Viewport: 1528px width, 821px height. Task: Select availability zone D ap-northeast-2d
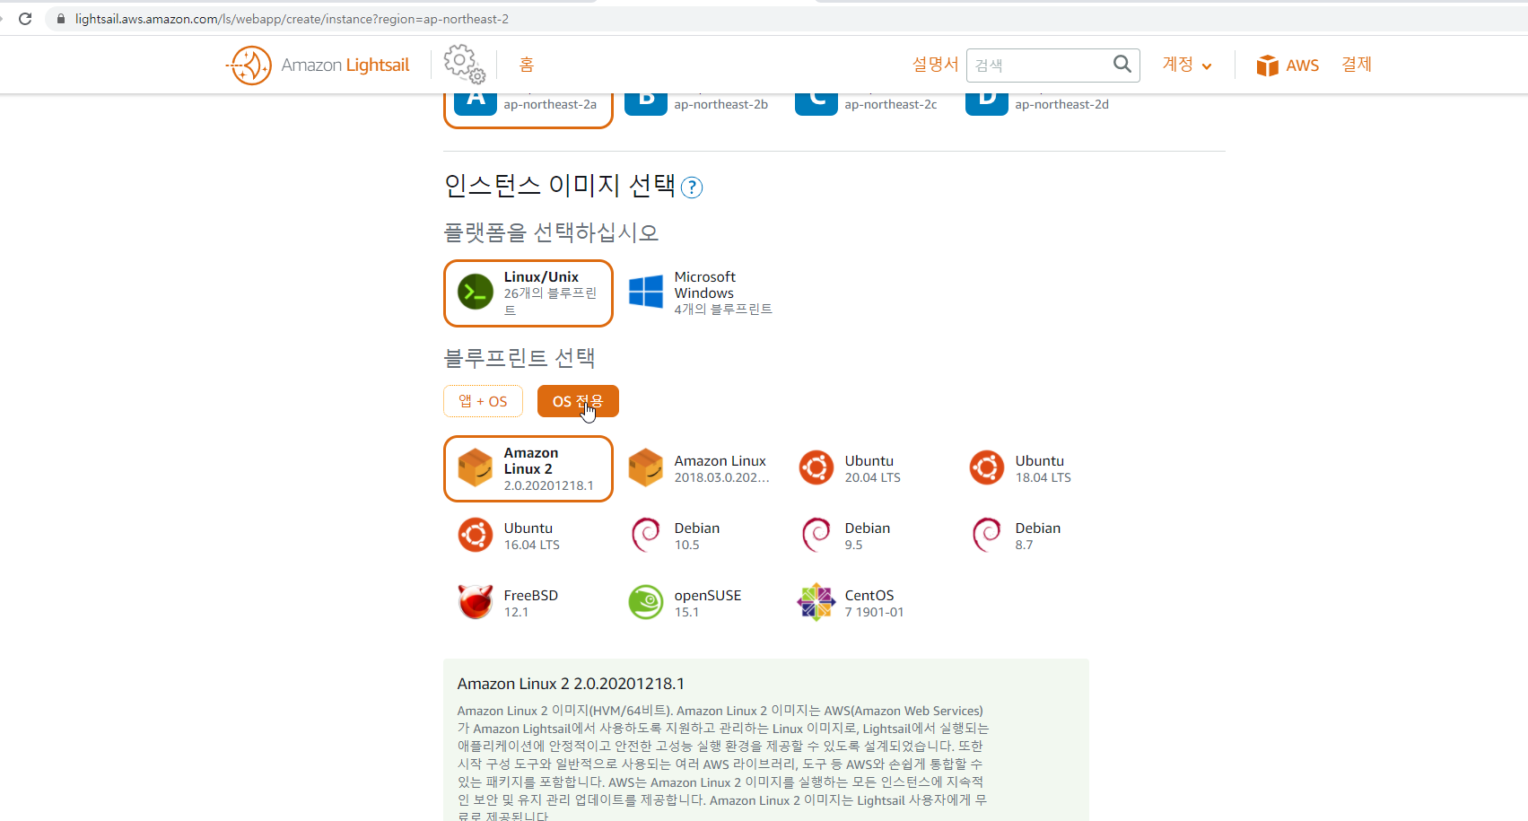pos(1039,106)
